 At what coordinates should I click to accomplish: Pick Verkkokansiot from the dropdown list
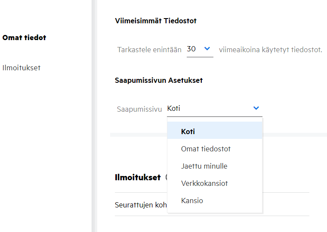(204, 183)
